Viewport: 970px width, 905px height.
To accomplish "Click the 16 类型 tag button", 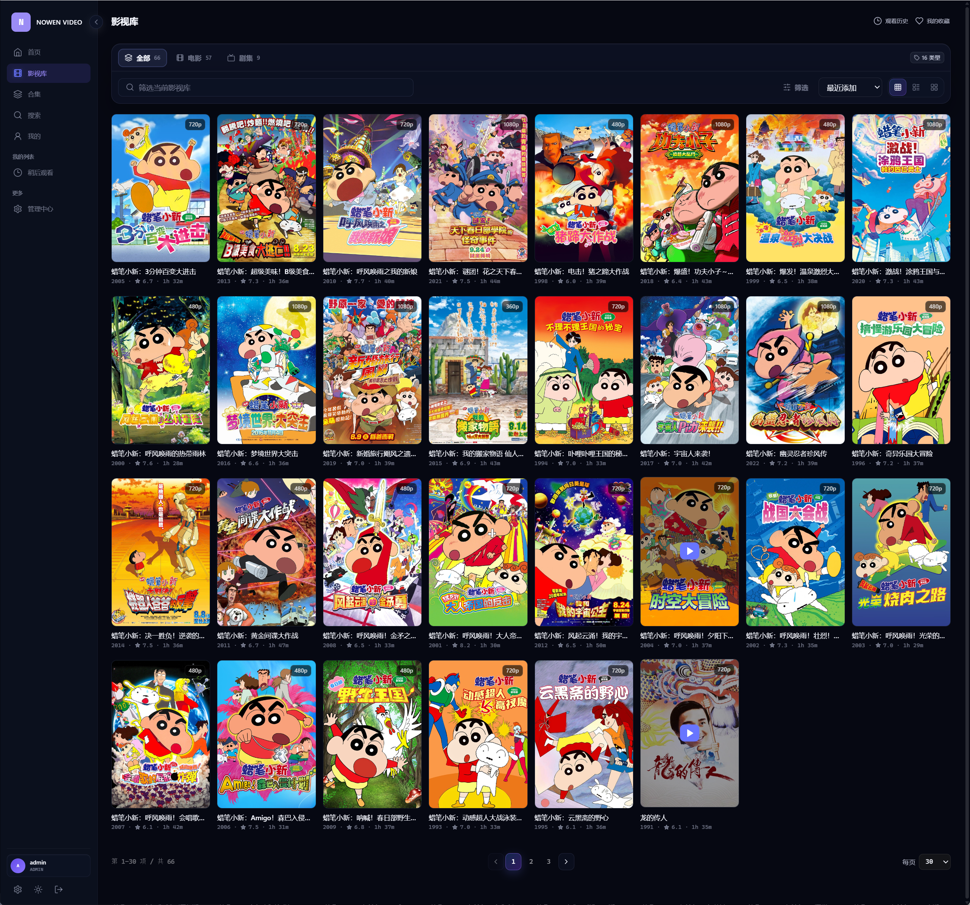I will tap(927, 58).
